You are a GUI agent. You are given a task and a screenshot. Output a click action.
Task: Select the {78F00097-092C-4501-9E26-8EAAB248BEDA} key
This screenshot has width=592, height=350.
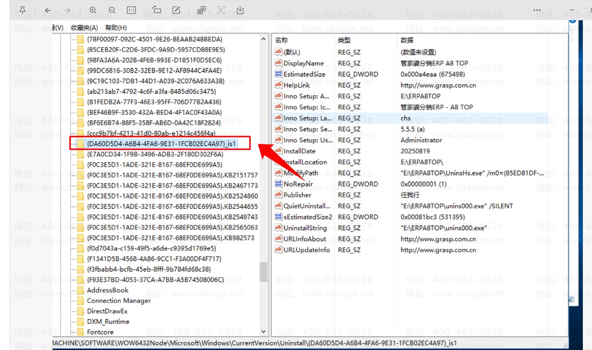154,39
